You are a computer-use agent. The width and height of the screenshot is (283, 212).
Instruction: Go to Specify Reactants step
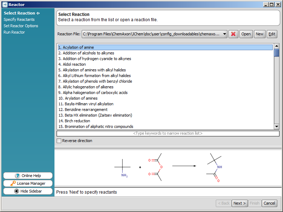pos(19,19)
